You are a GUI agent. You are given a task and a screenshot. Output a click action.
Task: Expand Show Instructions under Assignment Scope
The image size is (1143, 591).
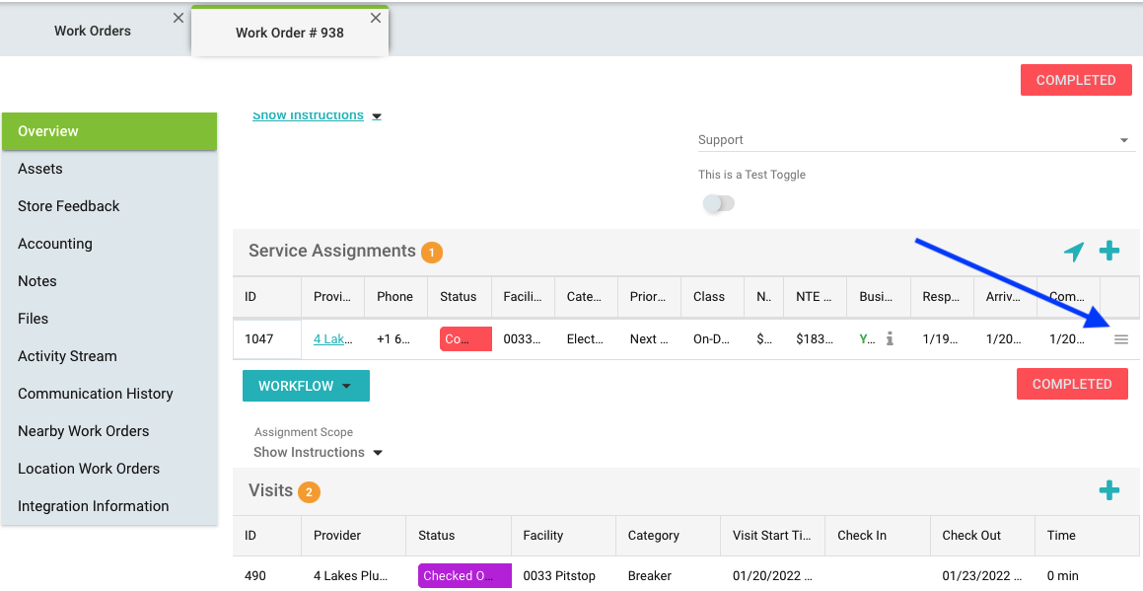(x=318, y=452)
